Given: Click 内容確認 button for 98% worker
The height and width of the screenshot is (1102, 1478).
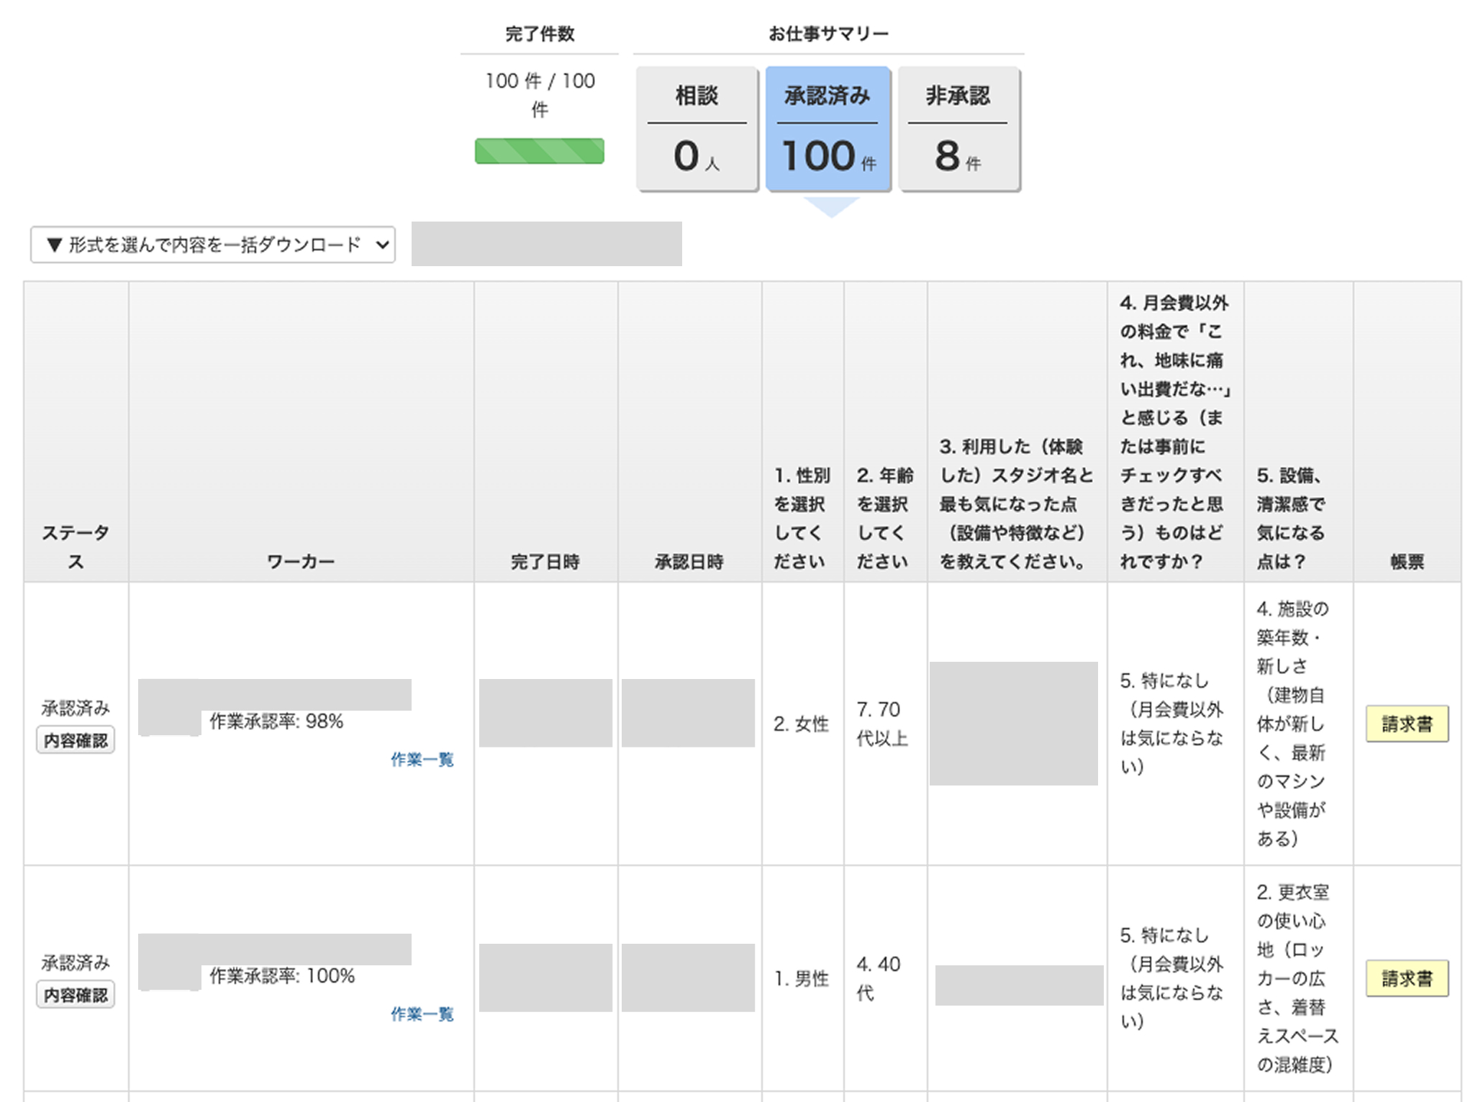Looking at the screenshot, I should coord(76,740).
